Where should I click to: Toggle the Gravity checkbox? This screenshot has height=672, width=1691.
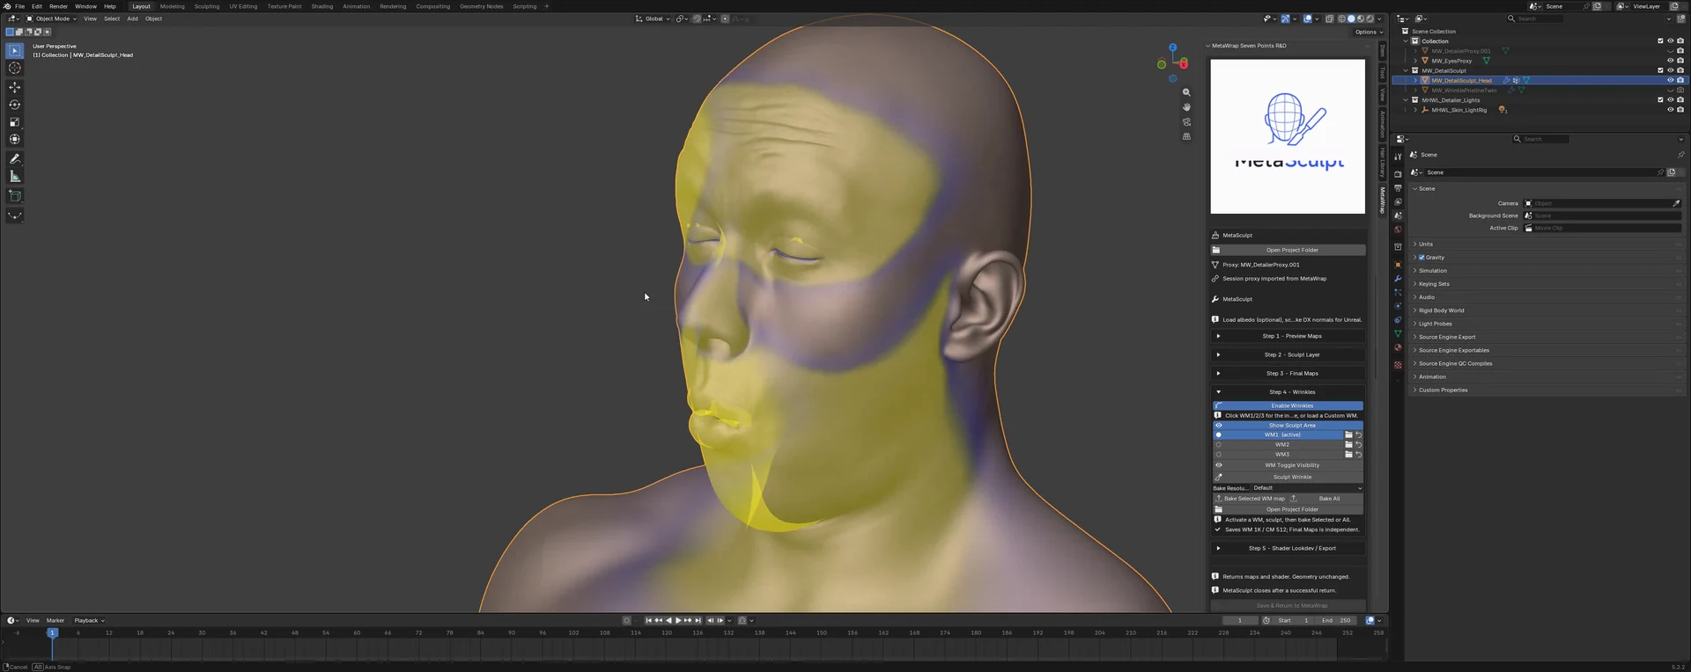pyautogui.click(x=1421, y=258)
